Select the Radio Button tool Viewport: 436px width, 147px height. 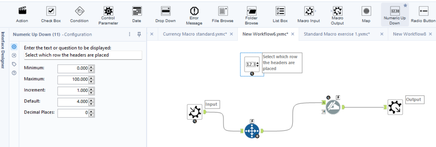423,15
